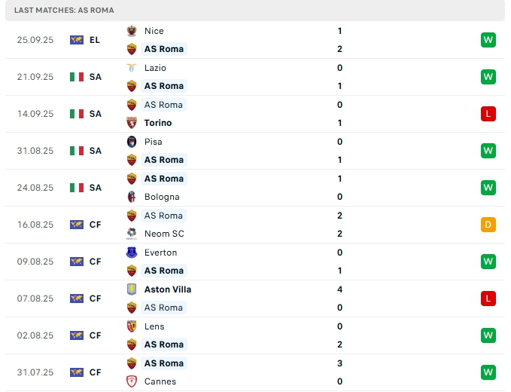Click the Everton club crest icon

(132, 253)
